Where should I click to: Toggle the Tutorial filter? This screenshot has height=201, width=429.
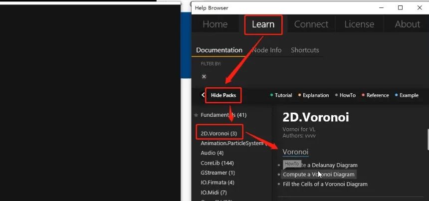(x=281, y=95)
